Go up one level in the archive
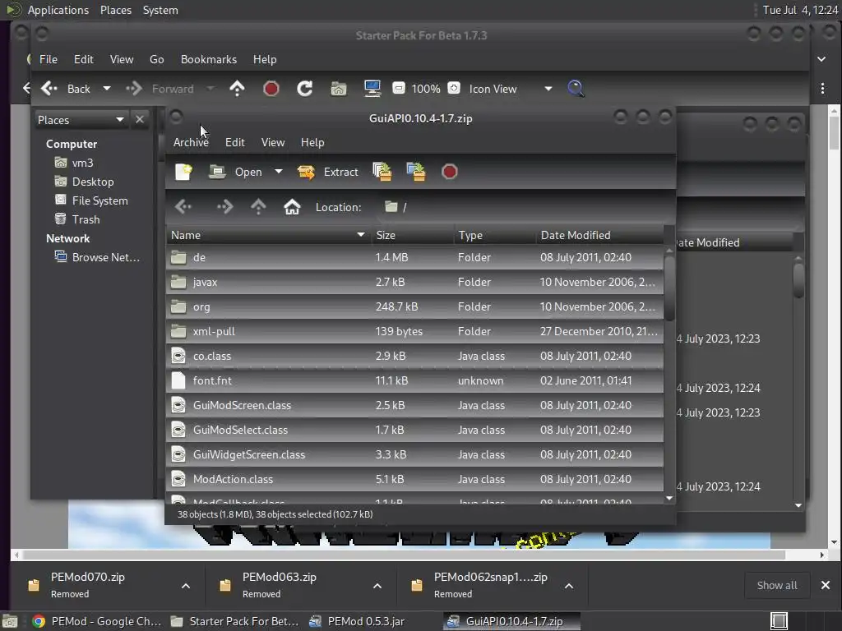 (258, 206)
